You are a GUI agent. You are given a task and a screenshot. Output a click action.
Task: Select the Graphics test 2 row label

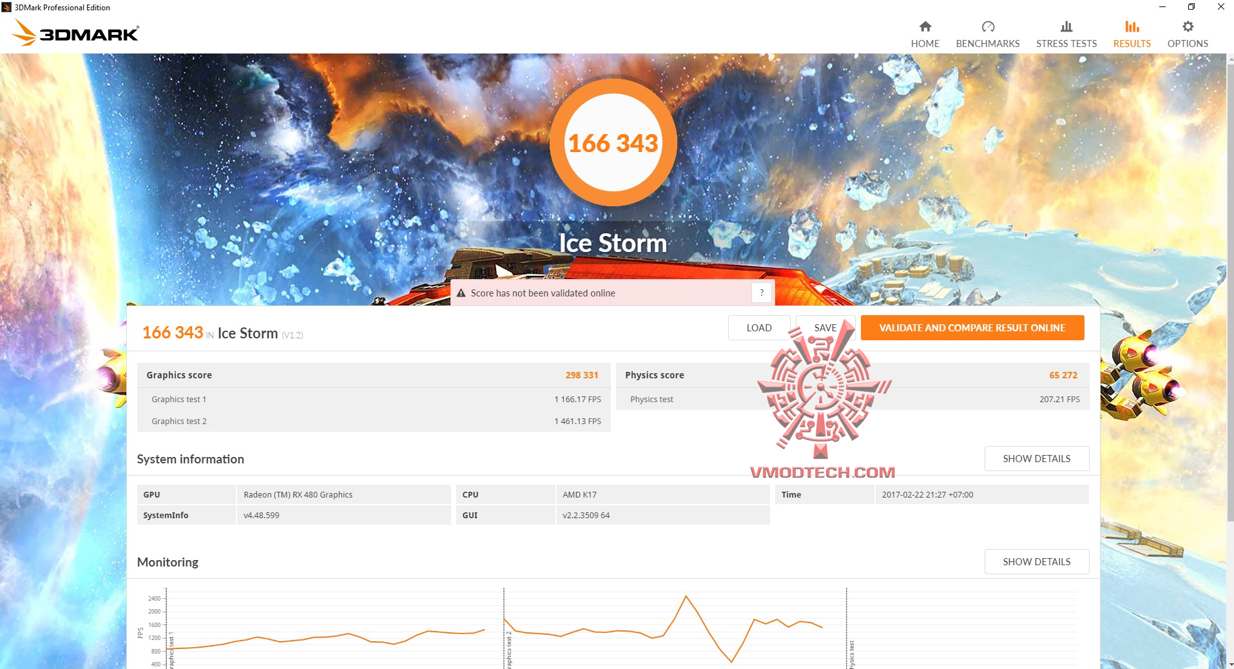coord(179,422)
